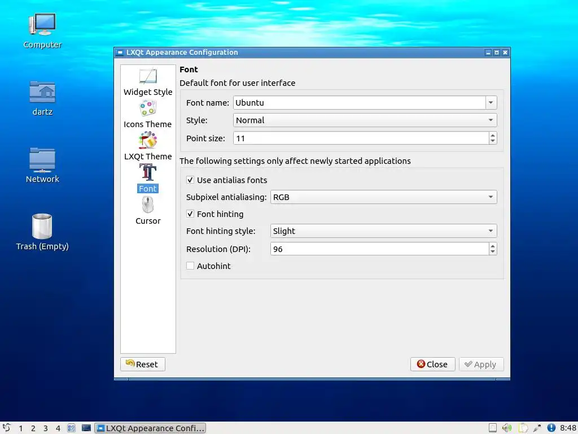Click the file manager launcher in panel
Screen dimensions: 578x434
pyautogui.click(x=71, y=428)
